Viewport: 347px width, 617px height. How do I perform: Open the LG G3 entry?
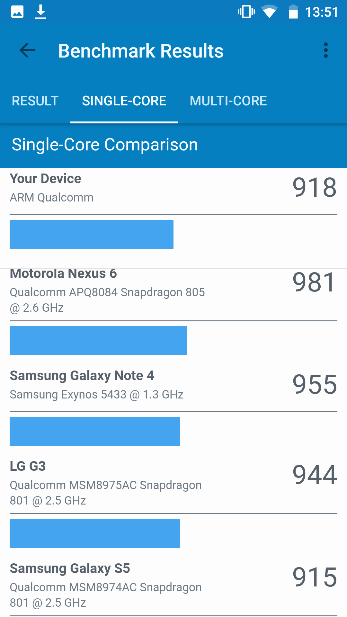coord(173,483)
